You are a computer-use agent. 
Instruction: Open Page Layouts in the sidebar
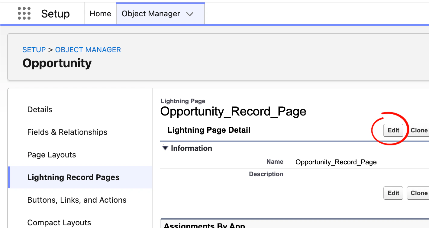[52, 155]
